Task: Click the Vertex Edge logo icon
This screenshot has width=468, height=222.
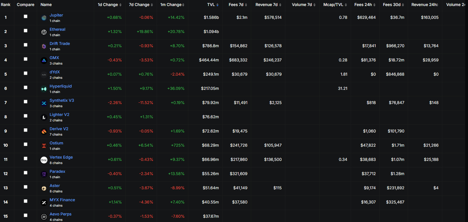Action: 44,160
